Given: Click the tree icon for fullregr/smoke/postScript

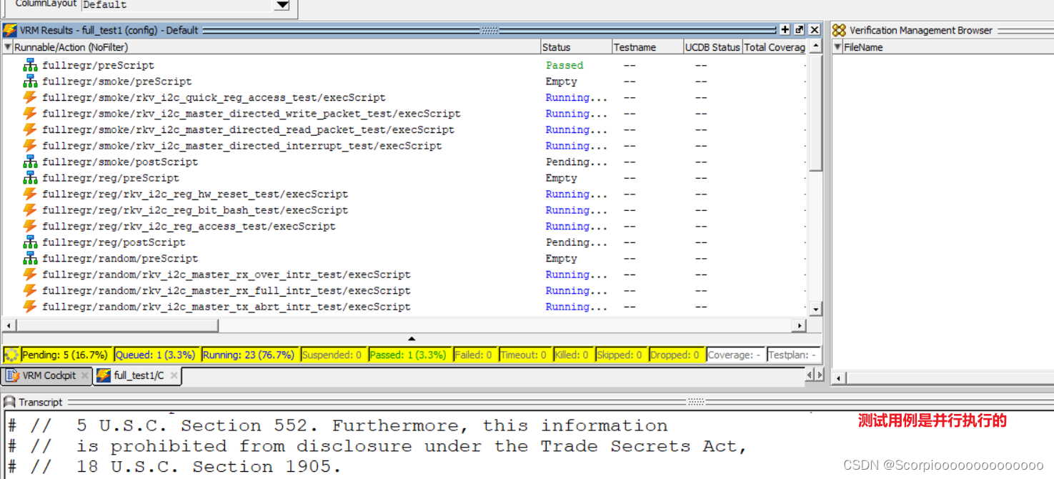Looking at the screenshot, I should [x=30, y=162].
